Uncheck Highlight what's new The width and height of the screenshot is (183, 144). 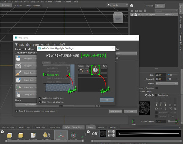click(x=40, y=98)
